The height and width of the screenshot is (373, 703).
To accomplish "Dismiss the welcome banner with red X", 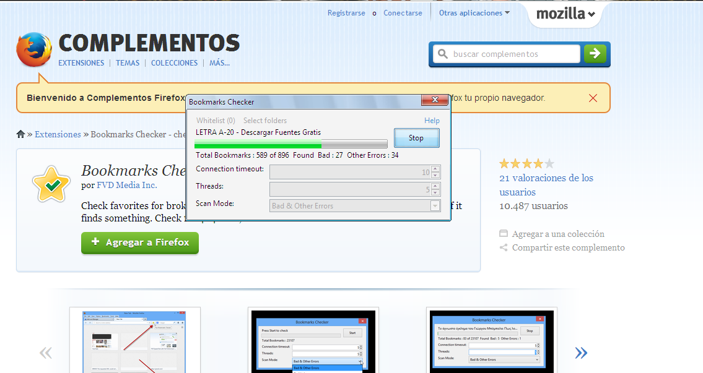I will coord(593,98).
